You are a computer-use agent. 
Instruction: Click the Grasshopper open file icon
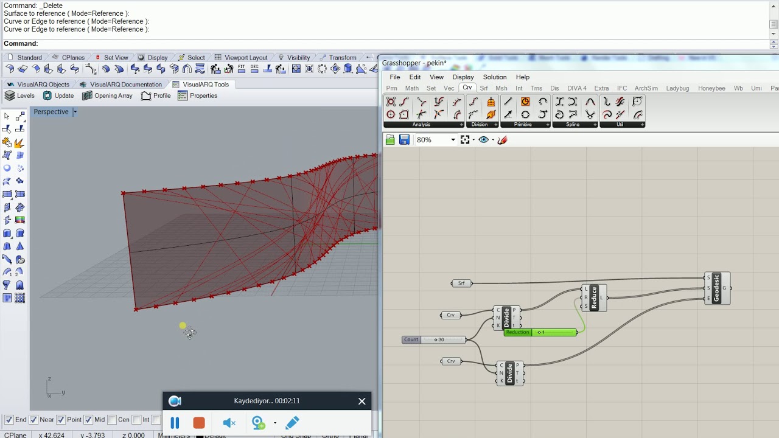pyautogui.click(x=390, y=140)
